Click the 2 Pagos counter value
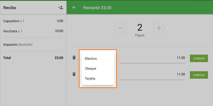The image size is (213, 106). click(x=140, y=28)
